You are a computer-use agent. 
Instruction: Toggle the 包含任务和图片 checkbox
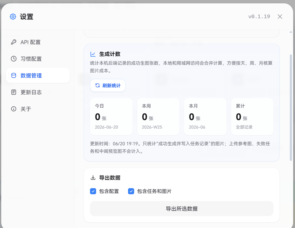pos(131,191)
